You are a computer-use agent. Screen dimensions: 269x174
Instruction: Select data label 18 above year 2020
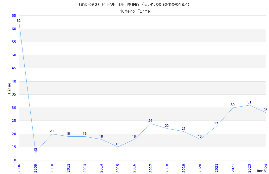click(200, 136)
